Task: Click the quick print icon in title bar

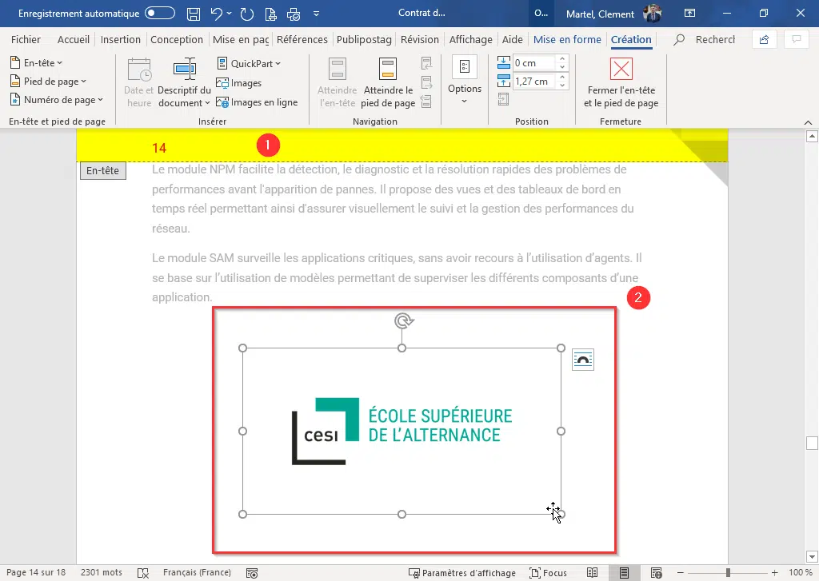Action: coord(294,14)
